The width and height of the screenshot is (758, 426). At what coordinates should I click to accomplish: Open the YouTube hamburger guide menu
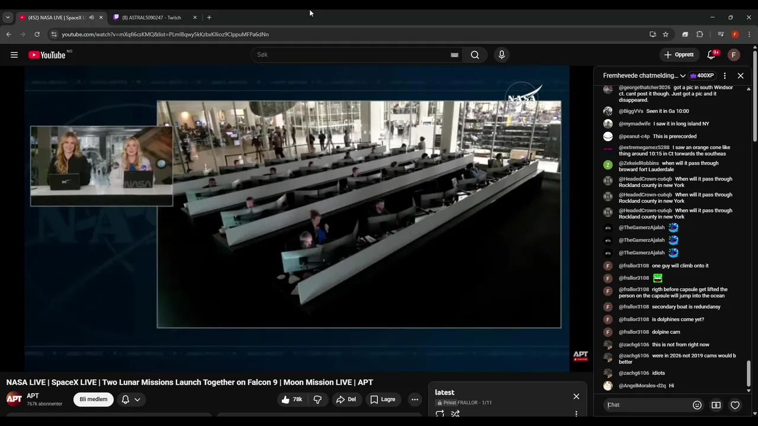[14, 55]
